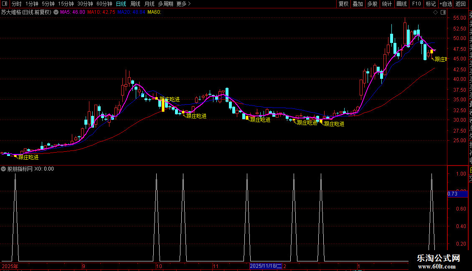The image size is (472, 271).
Task: Select the 5分钟 period
Action: click(48, 4)
